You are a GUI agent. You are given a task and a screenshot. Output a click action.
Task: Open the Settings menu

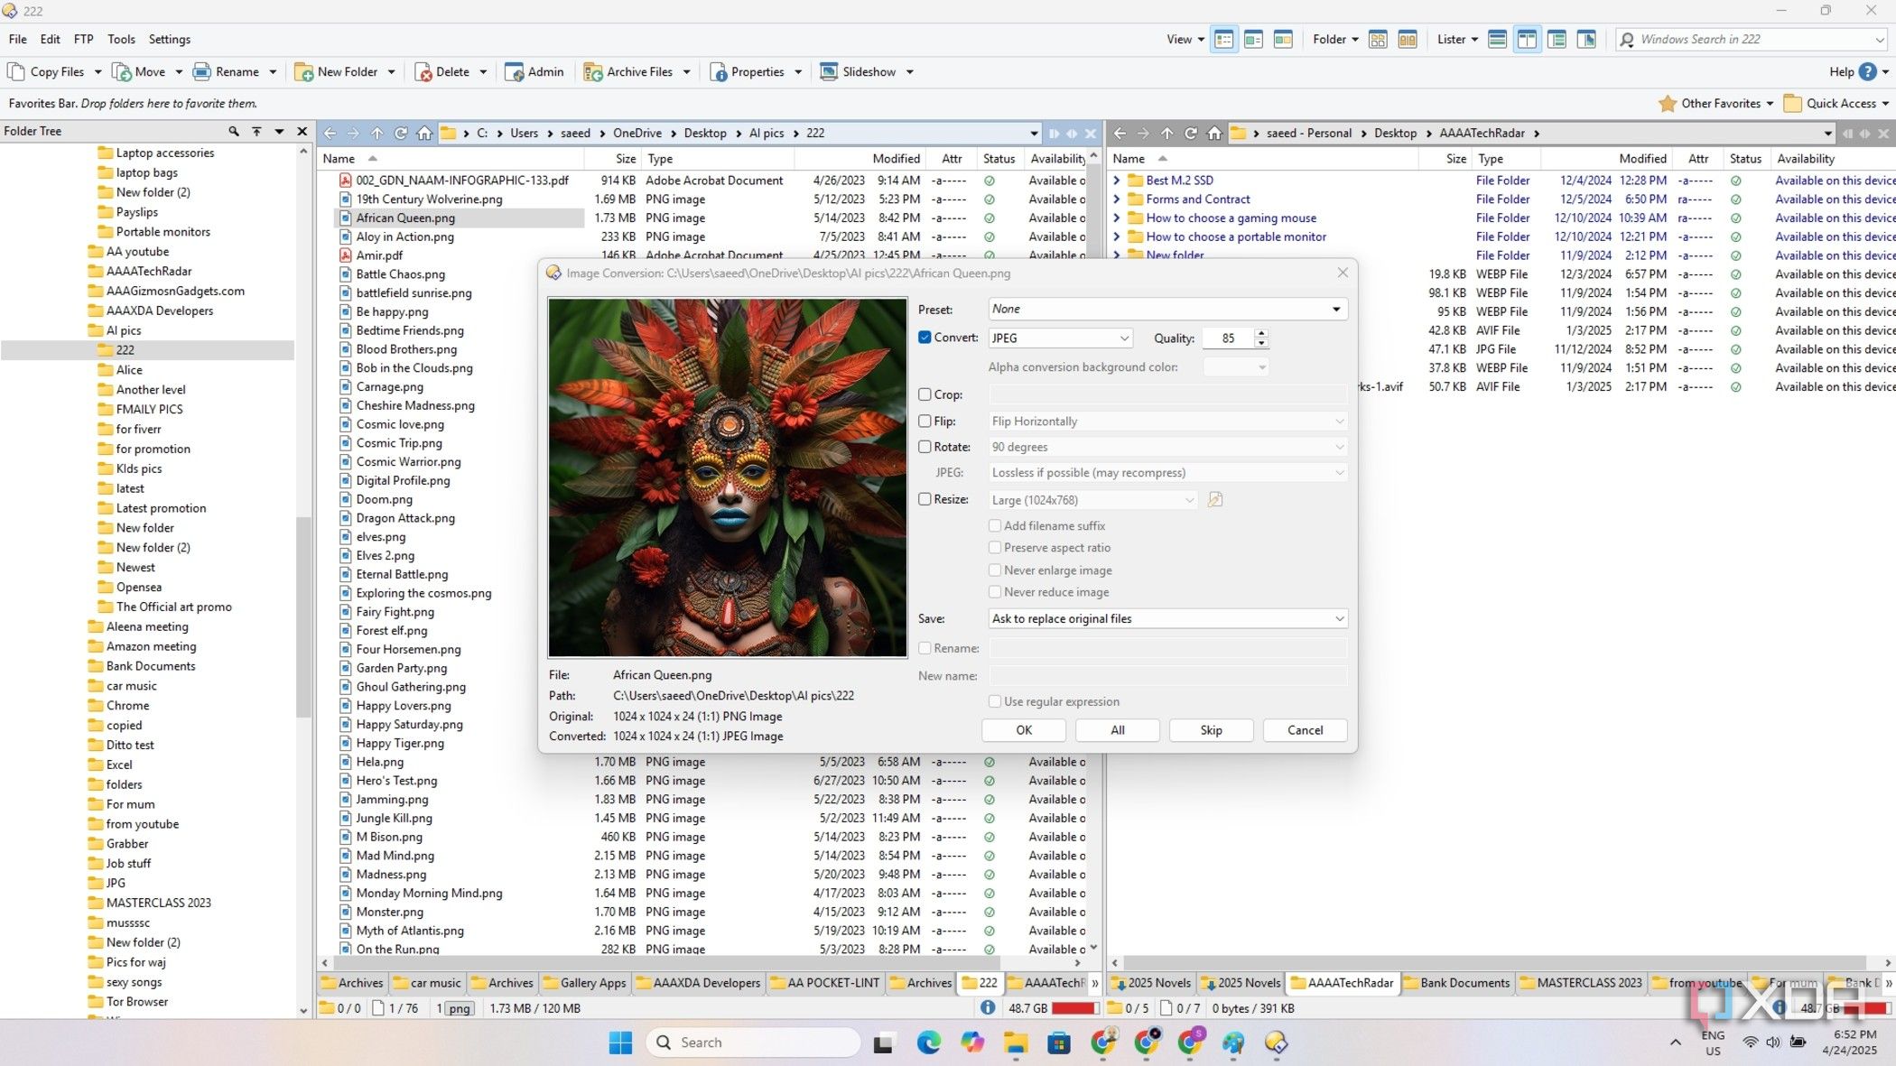170,39
